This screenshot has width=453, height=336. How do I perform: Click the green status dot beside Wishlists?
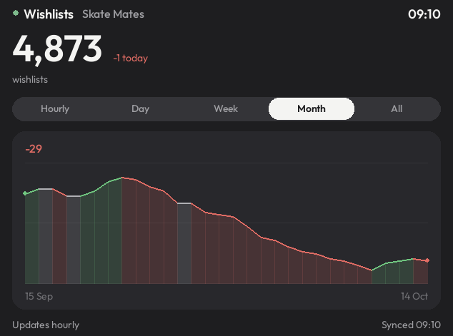coord(16,13)
